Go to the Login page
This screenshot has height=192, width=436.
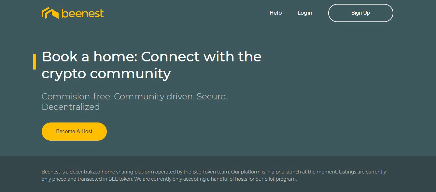point(305,13)
